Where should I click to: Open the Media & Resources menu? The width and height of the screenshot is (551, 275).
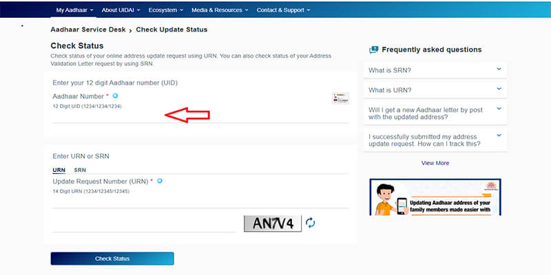click(x=220, y=10)
